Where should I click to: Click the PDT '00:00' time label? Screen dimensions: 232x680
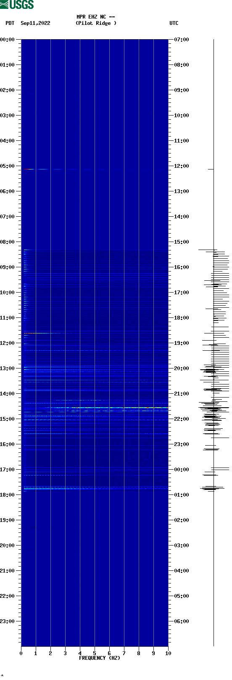tap(7, 40)
